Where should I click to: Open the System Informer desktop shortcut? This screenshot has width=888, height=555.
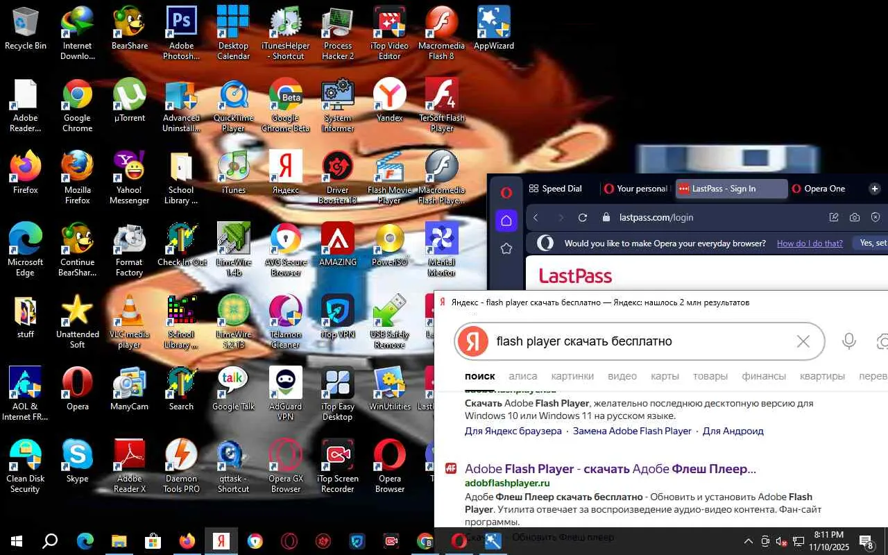point(338,106)
